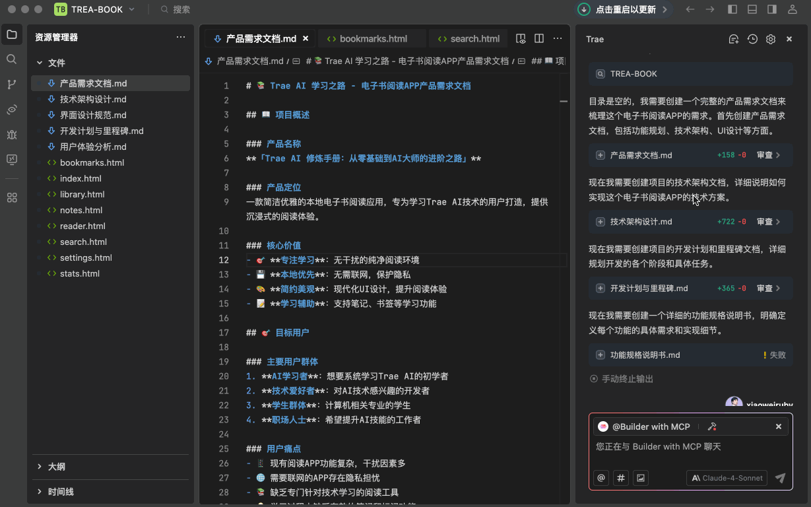Click the # context button in the chat input
Screen dimensions: 811x507
620,478
